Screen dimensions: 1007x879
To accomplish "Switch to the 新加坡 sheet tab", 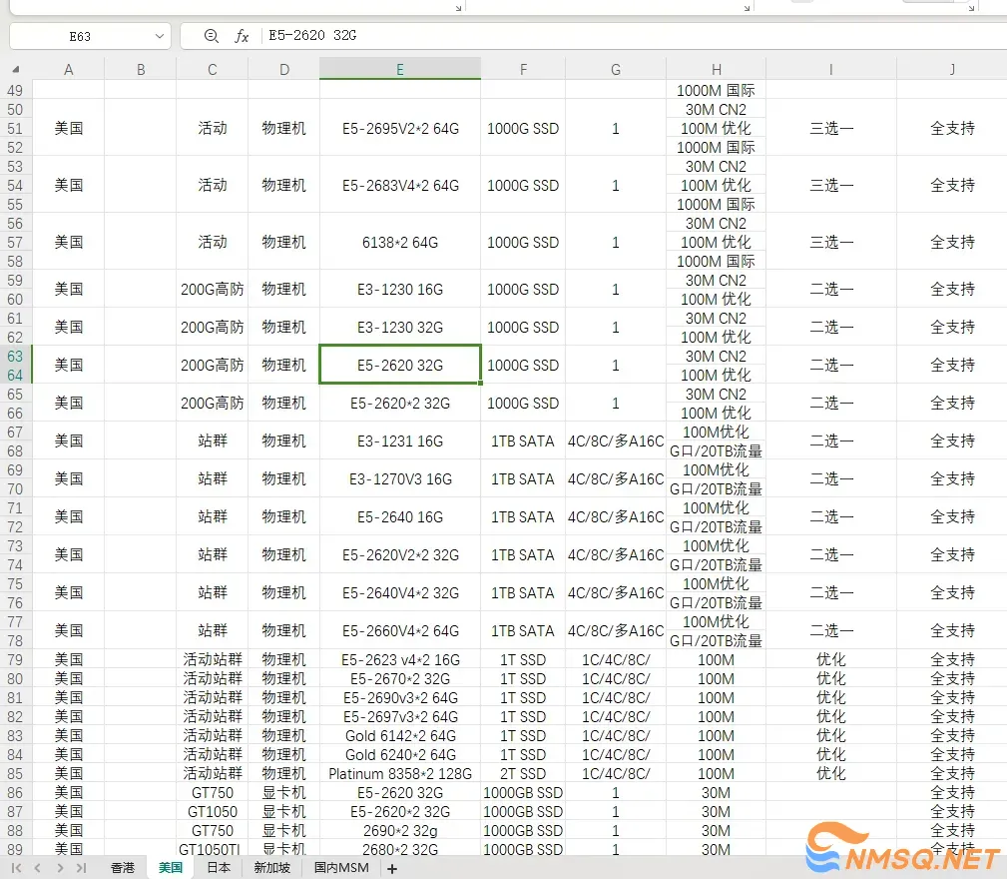I will [271, 868].
